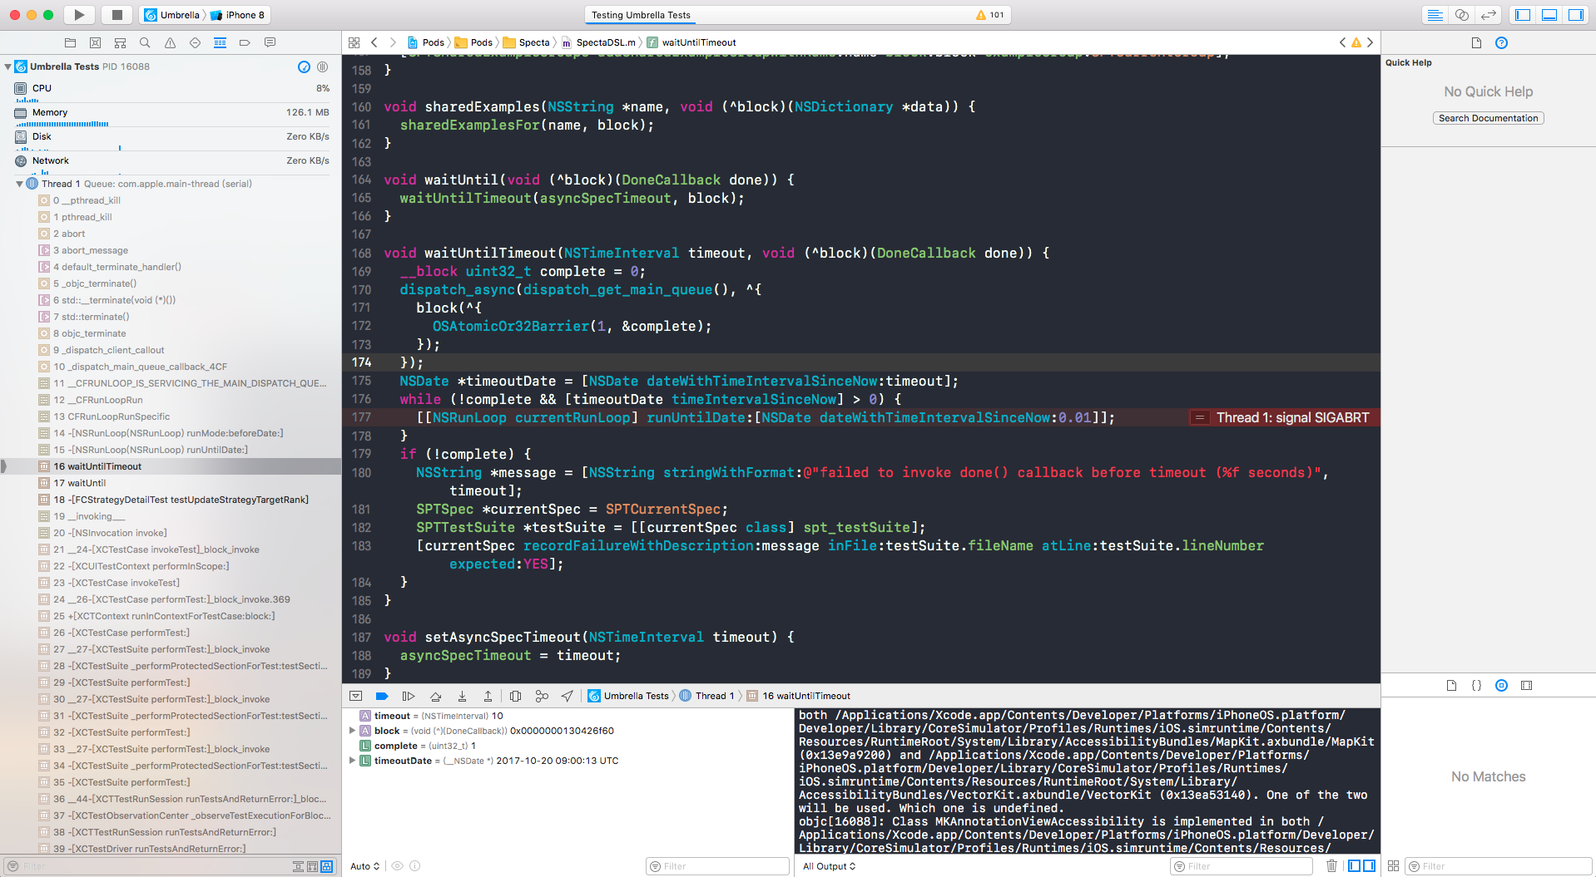This screenshot has height=877, width=1596.
Task: Clear the console with trash icon
Action: [x=1331, y=866]
